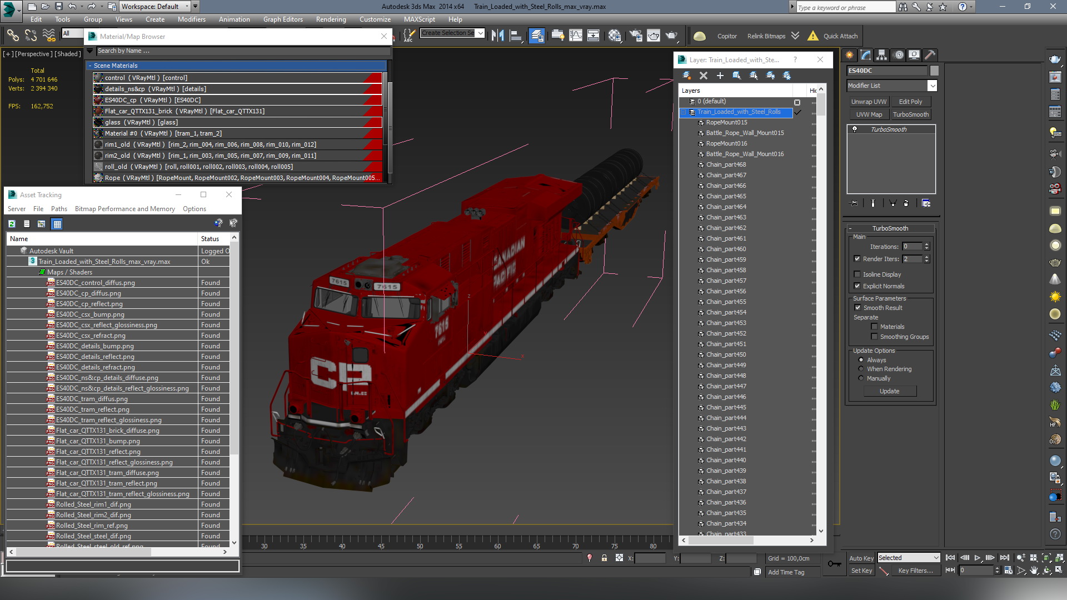The image size is (1067, 600).
Task: Click the Align tool icon
Action: click(x=516, y=36)
